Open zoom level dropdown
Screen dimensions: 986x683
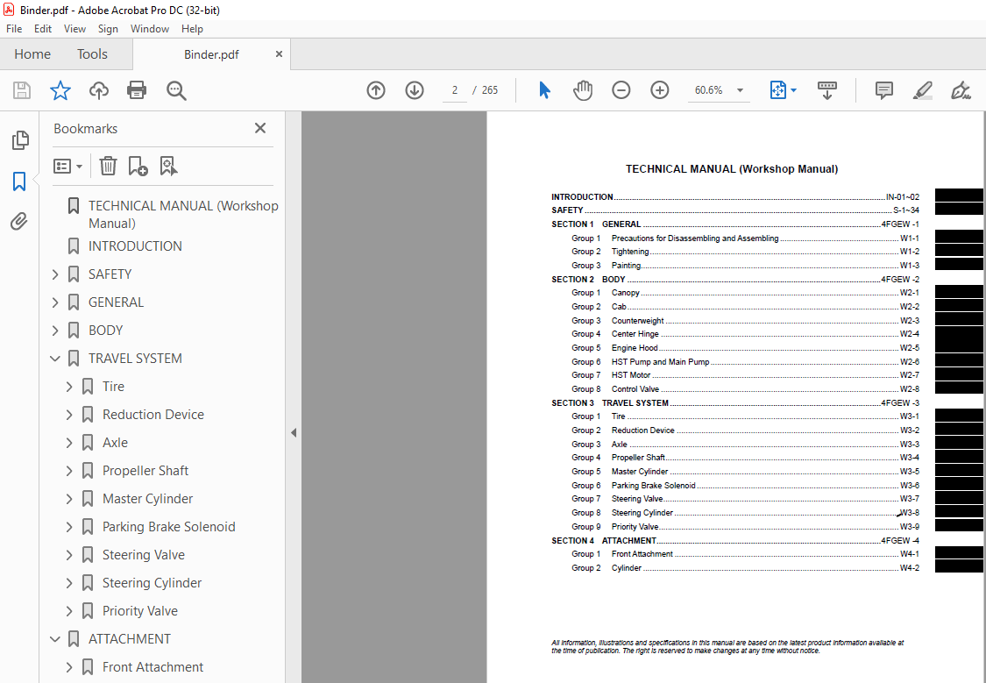point(740,90)
